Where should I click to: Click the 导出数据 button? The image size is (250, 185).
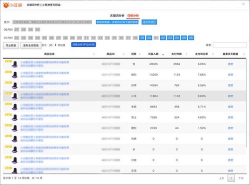(11, 45)
